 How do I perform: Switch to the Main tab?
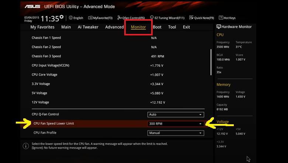[x=66, y=27]
